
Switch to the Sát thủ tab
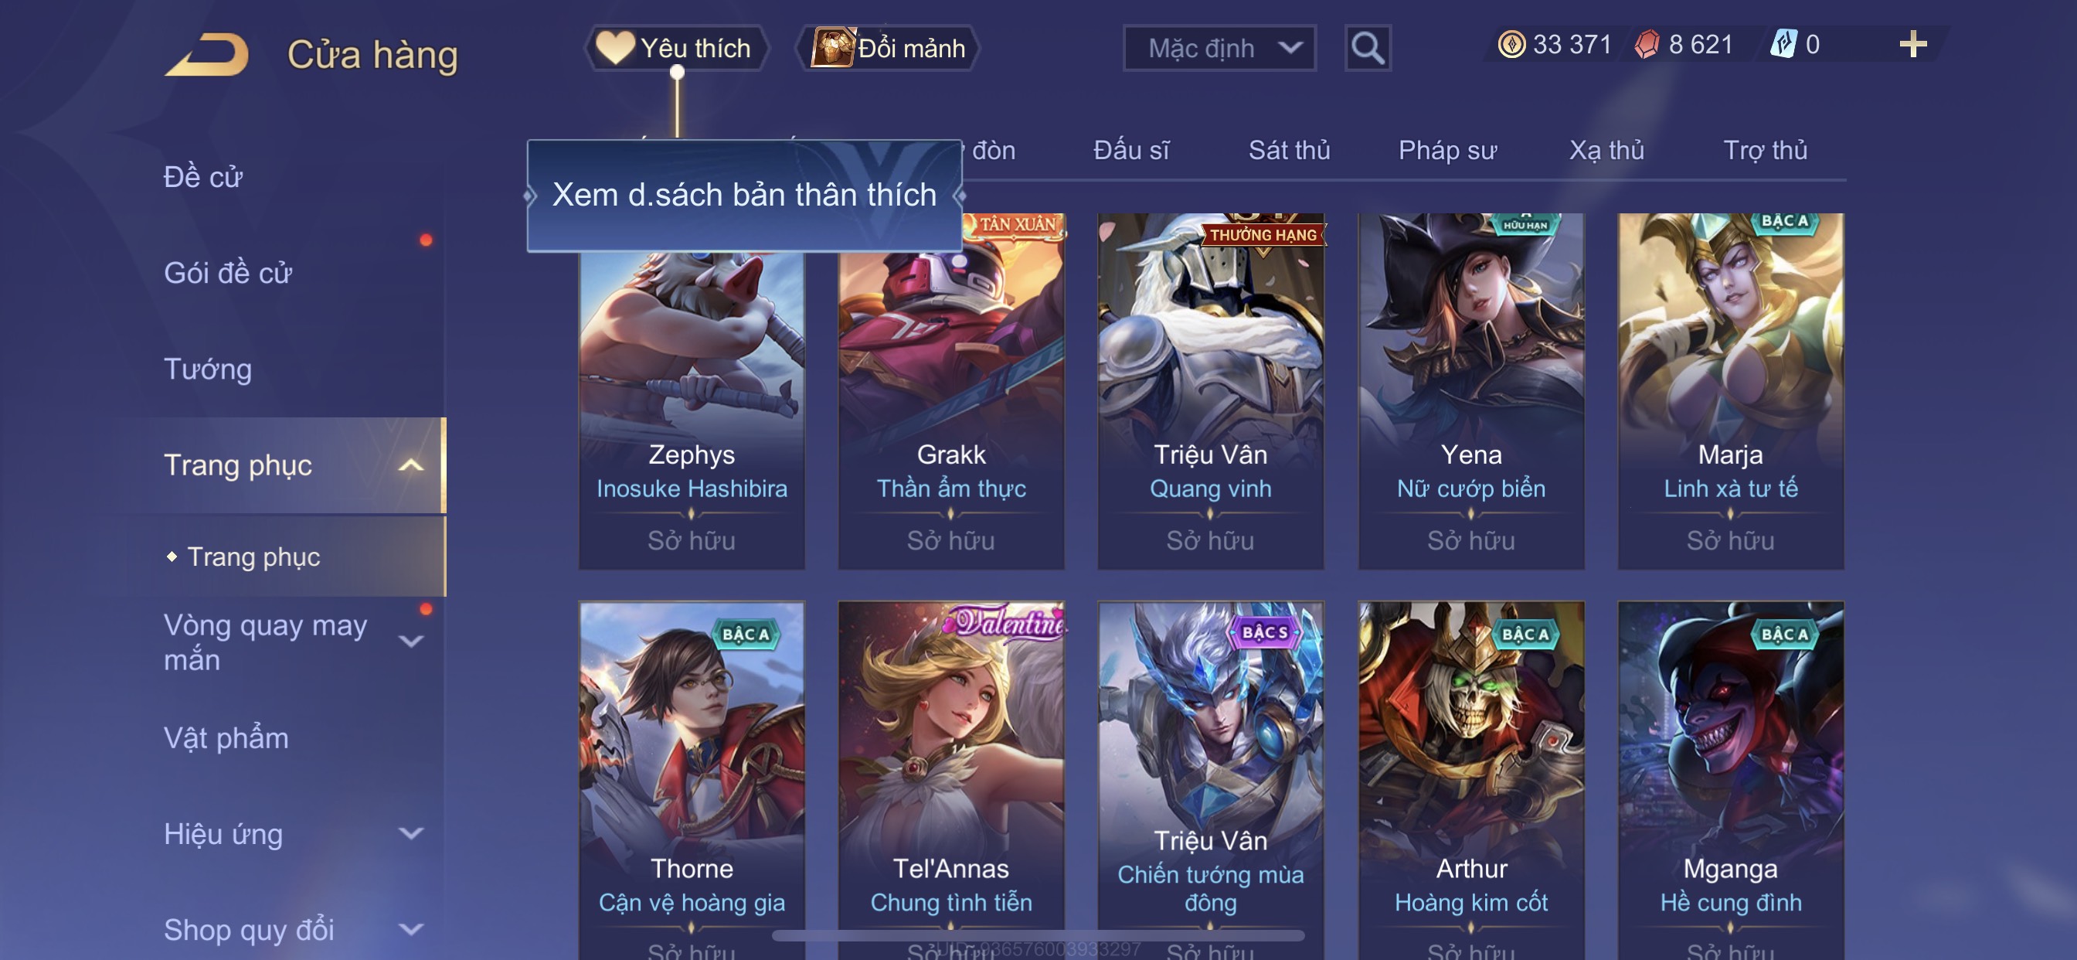1288,151
